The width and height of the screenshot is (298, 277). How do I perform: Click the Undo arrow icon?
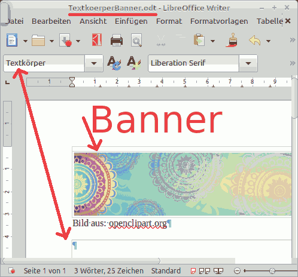click(255, 41)
